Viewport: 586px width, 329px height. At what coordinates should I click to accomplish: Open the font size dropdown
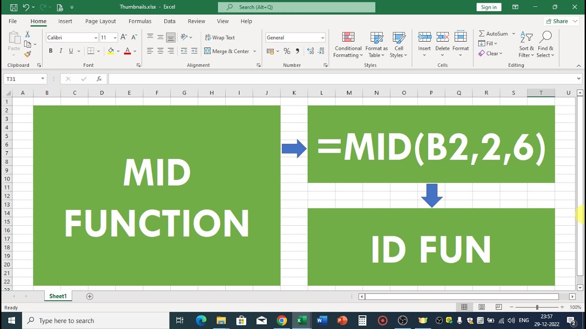(x=115, y=37)
